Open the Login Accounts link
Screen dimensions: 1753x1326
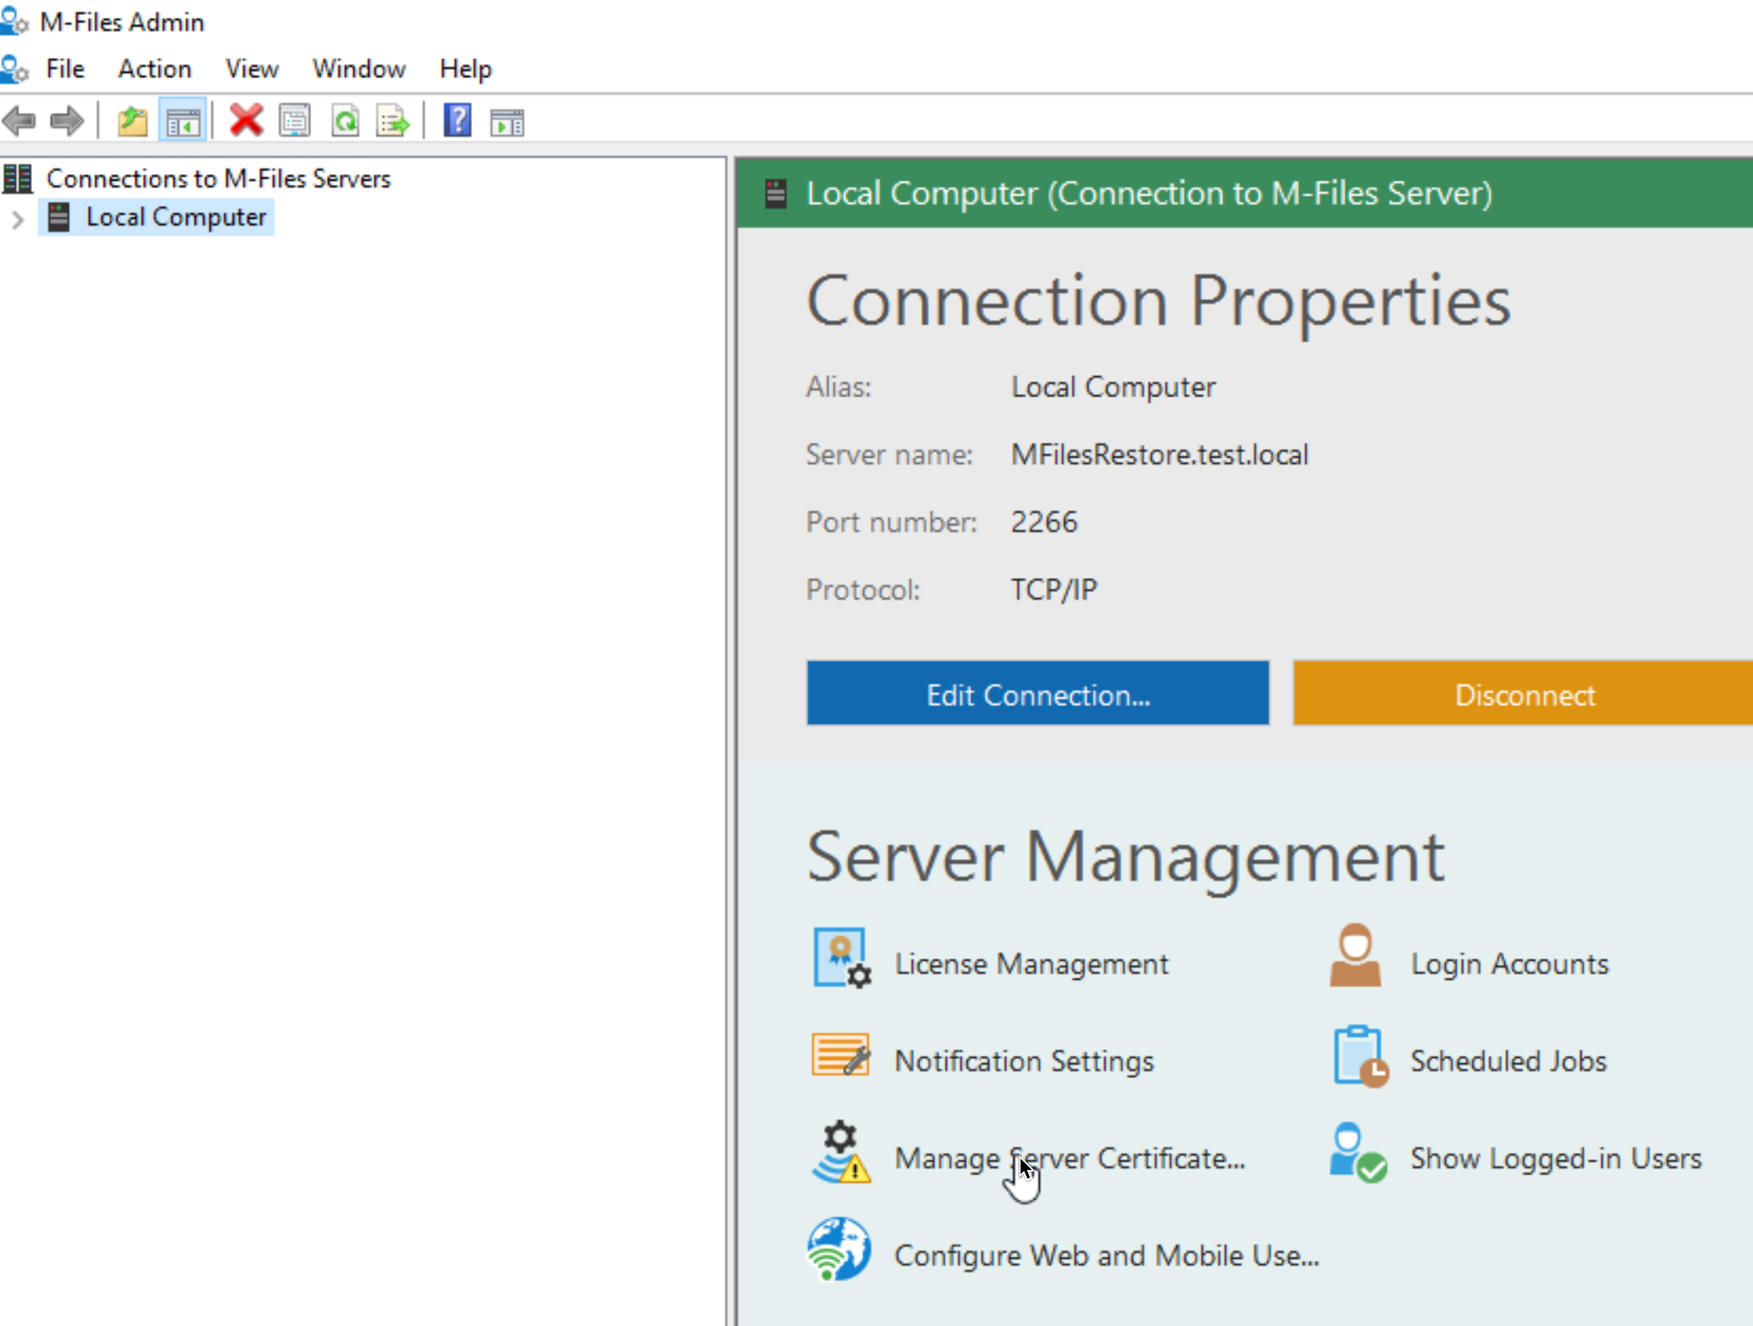point(1510,964)
